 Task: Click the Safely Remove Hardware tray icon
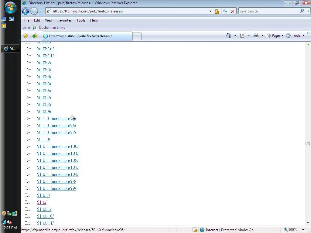pyautogui.click(x=9, y=213)
